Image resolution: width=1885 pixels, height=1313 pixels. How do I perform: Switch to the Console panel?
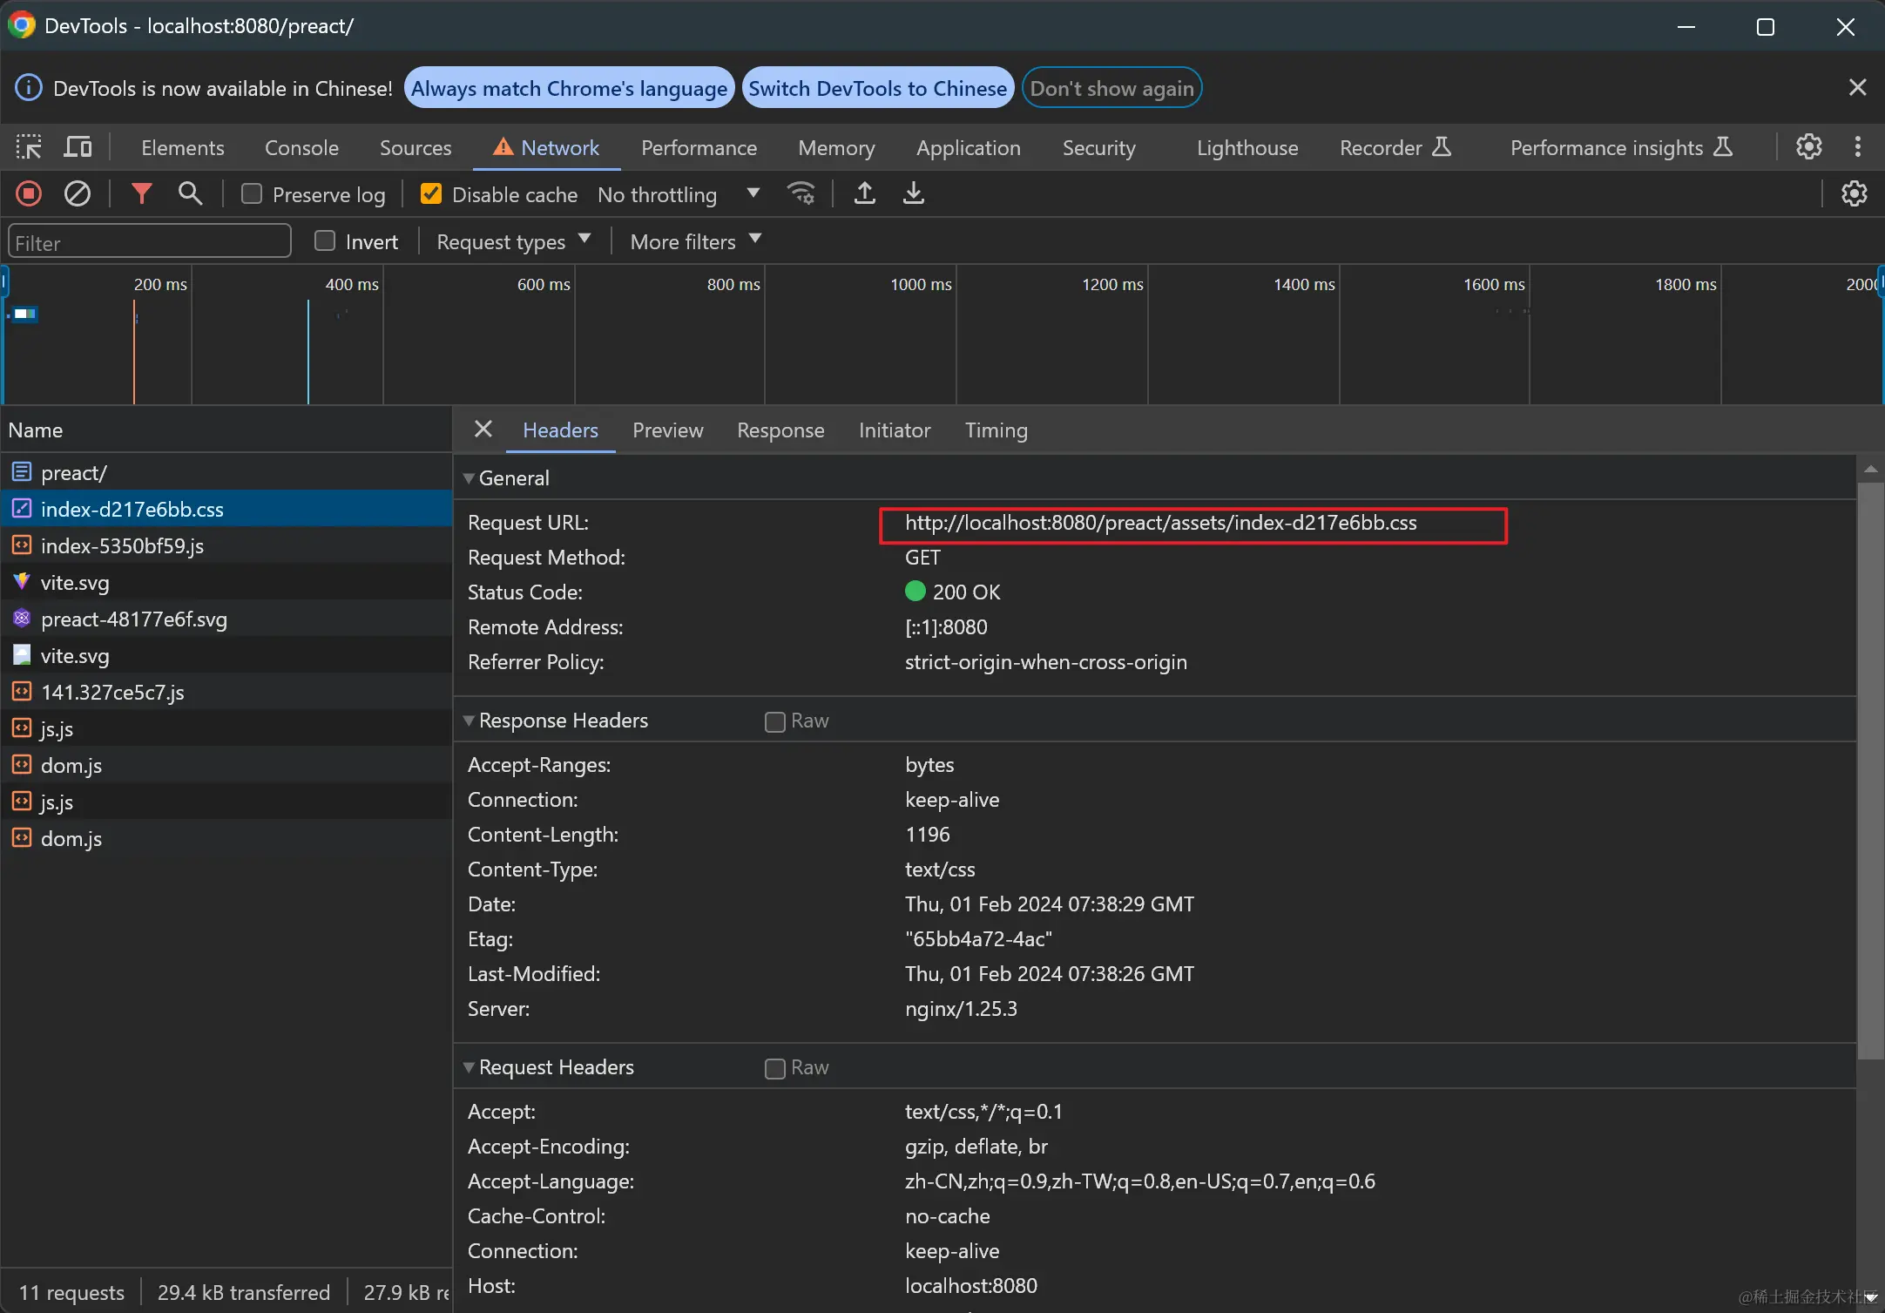pyautogui.click(x=301, y=147)
